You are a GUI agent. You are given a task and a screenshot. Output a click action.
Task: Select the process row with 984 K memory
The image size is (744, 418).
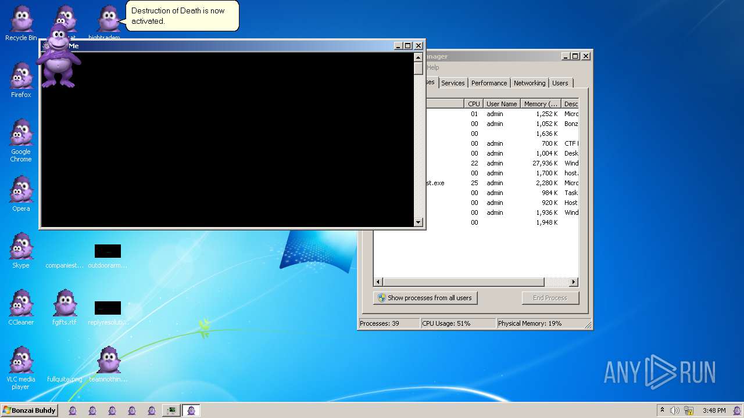502,193
